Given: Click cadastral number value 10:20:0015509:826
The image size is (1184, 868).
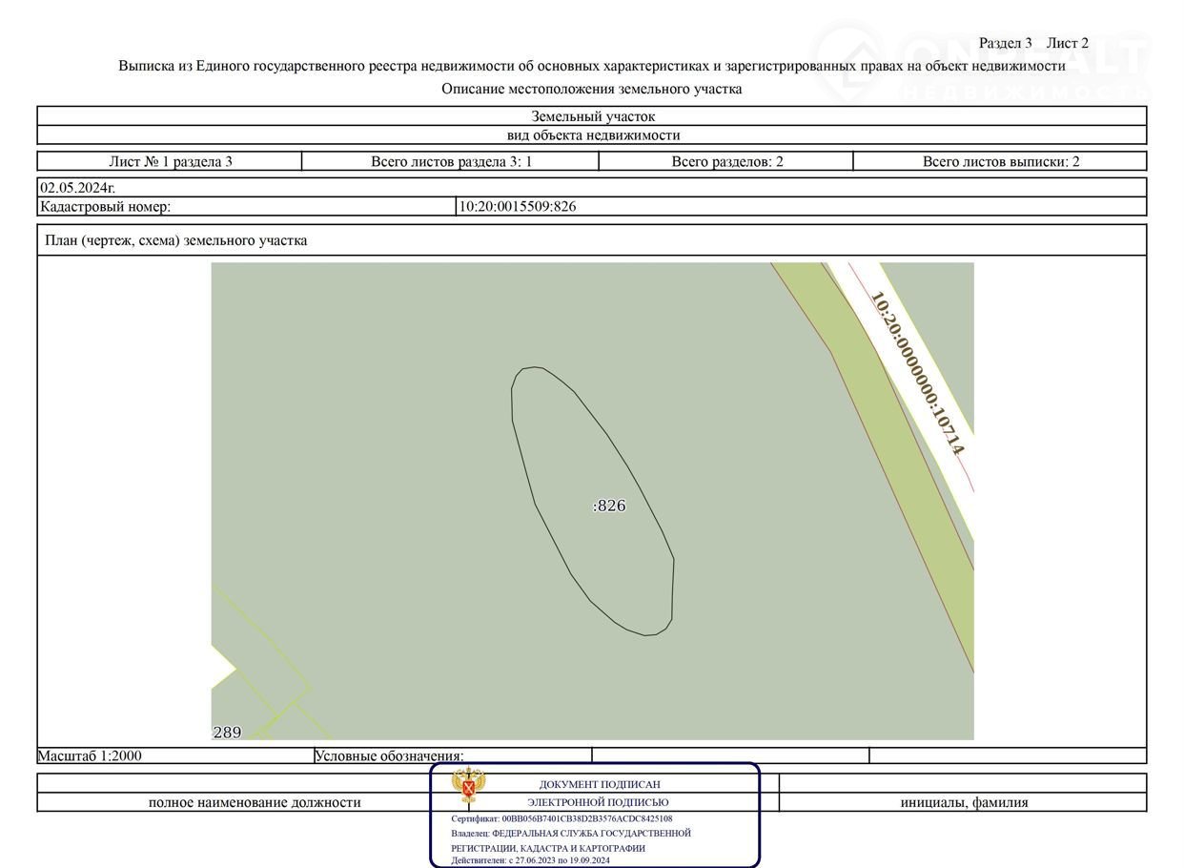Looking at the screenshot, I should tap(518, 206).
